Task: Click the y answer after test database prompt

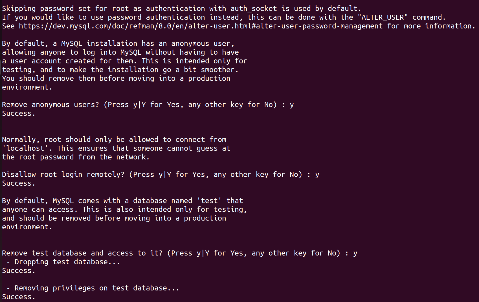Action: click(x=355, y=253)
